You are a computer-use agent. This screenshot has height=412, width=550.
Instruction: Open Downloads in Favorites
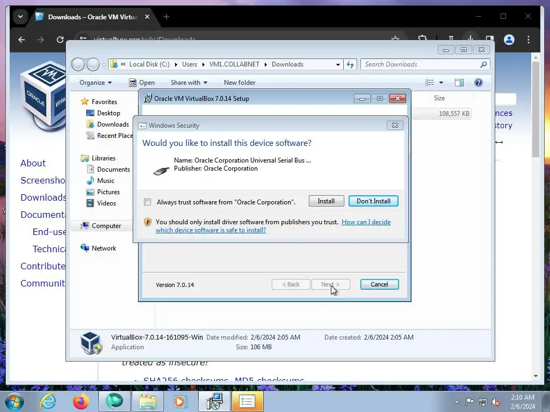(113, 124)
